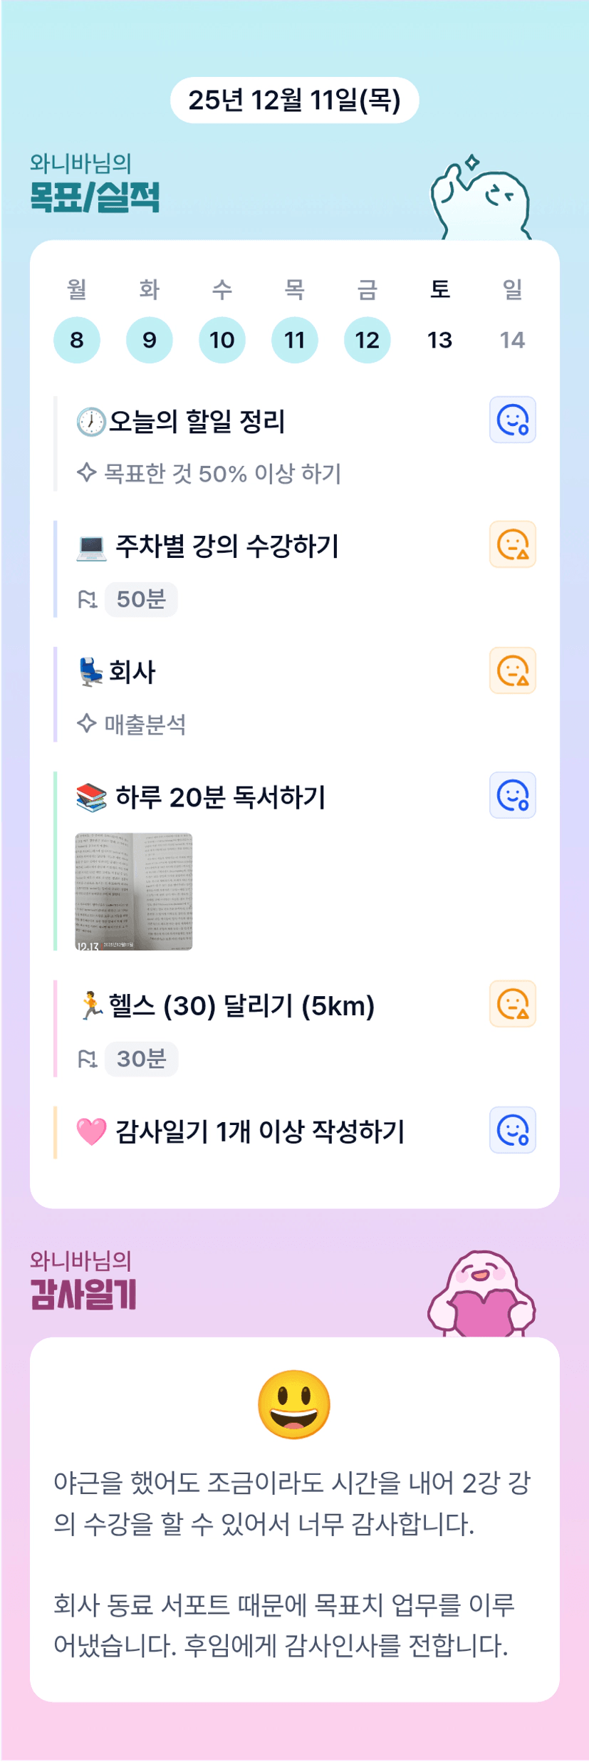Select Monday the 8th in week row
This screenshot has height=1762, width=589.
77,340
